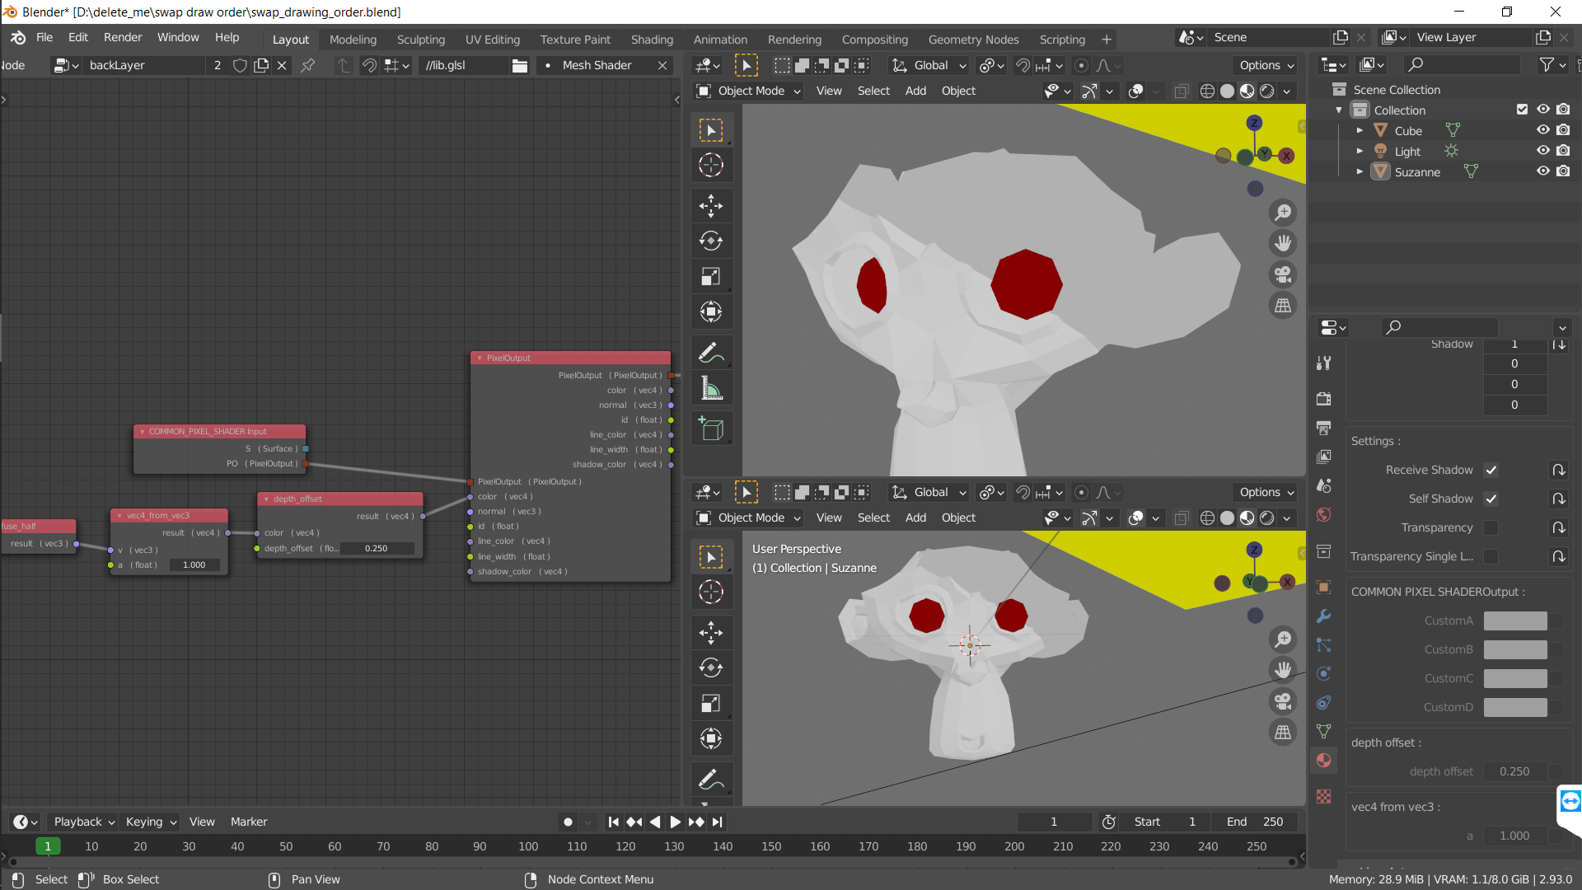Open the World properties tab
The width and height of the screenshot is (1582, 890).
tap(1323, 515)
